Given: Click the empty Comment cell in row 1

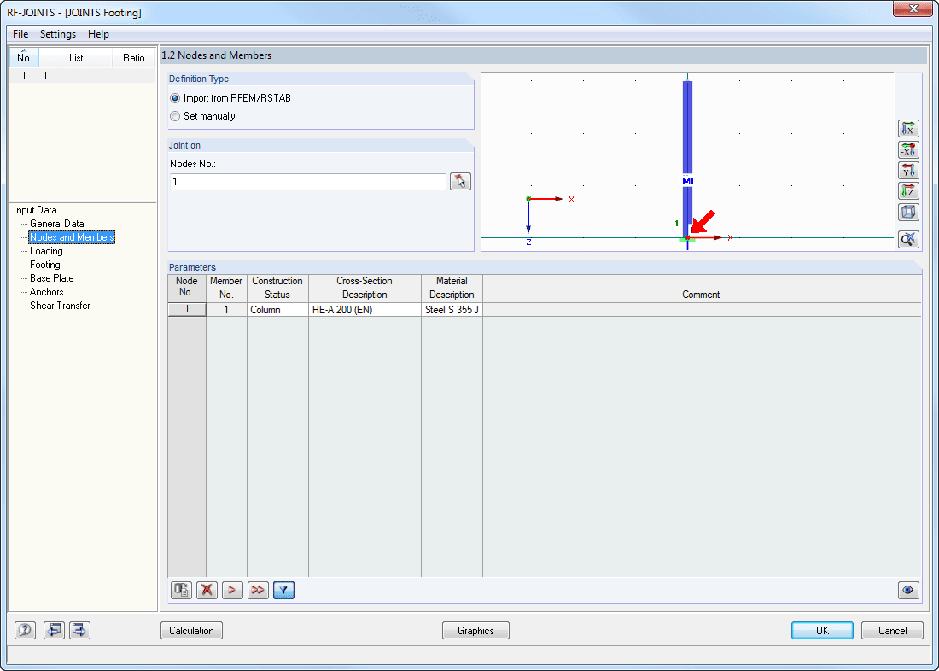Looking at the screenshot, I should [702, 310].
